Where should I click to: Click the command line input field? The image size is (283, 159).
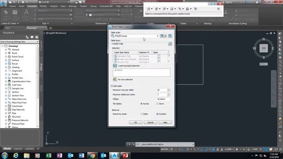[165, 144]
